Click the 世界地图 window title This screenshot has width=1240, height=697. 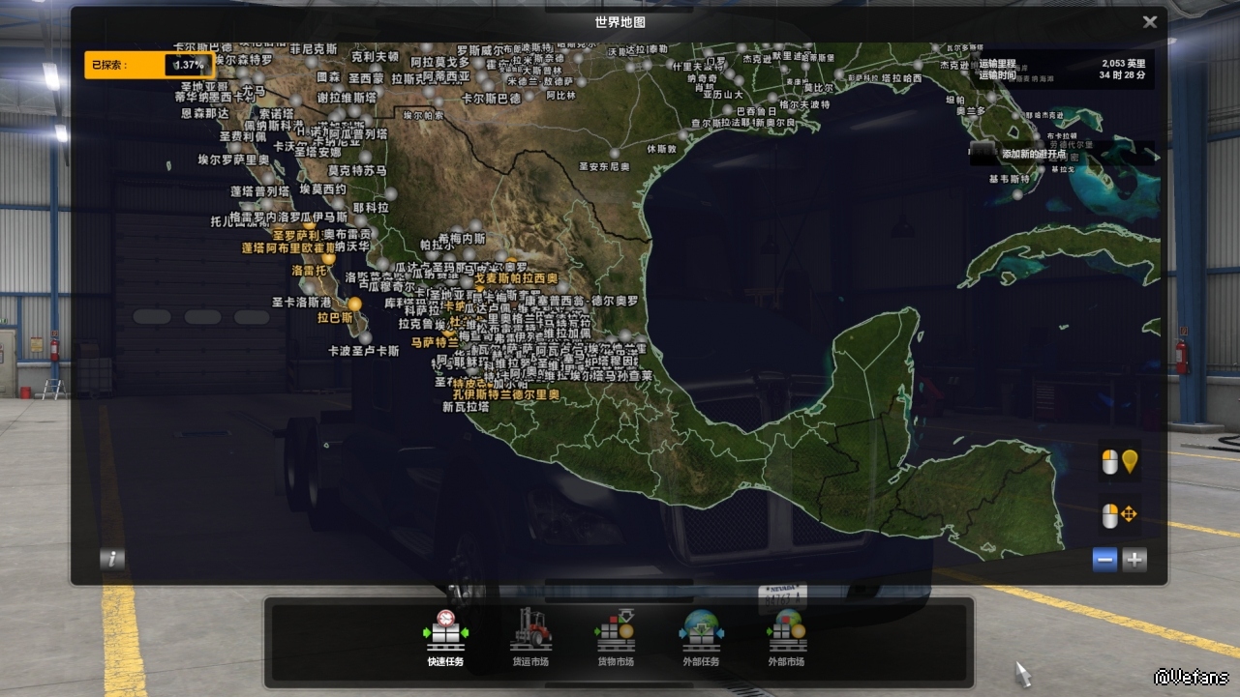(x=620, y=21)
